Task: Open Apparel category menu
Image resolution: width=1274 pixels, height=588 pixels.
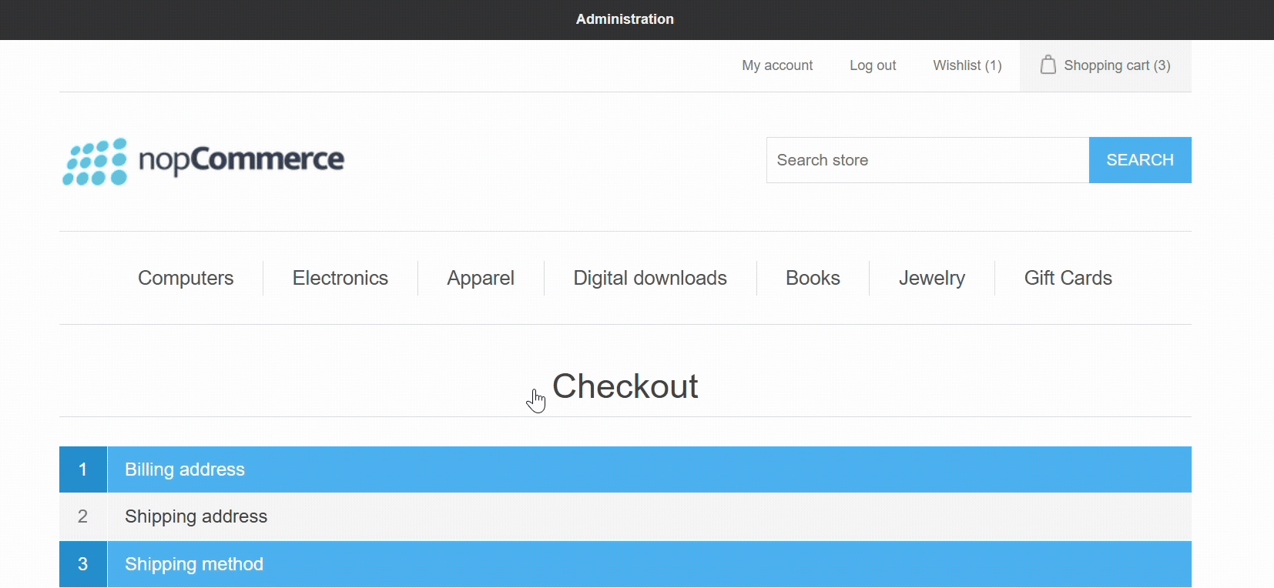Action: (x=481, y=278)
